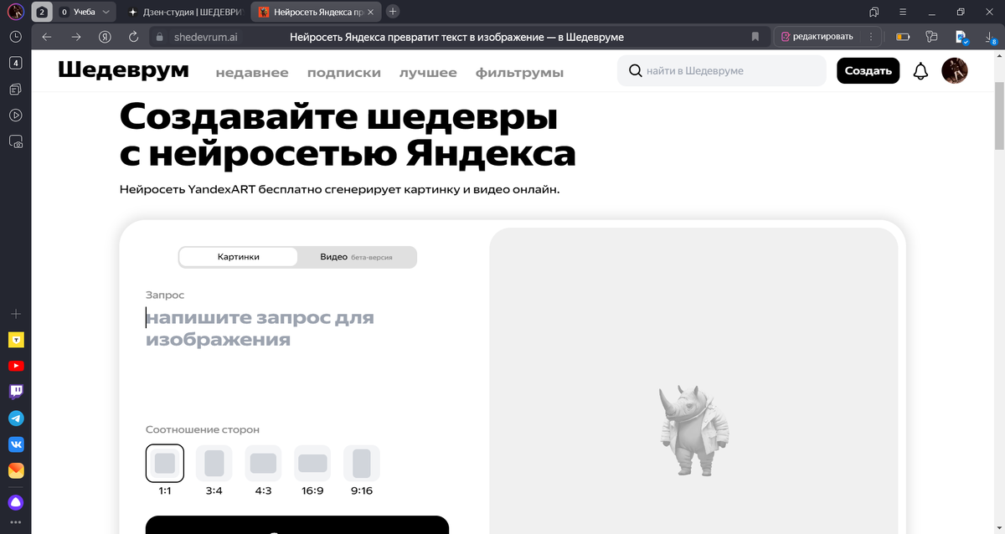Open the tab counter badge showing 2
The width and height of the screenshot is (1005, 534).
click(x=42, y=12)
